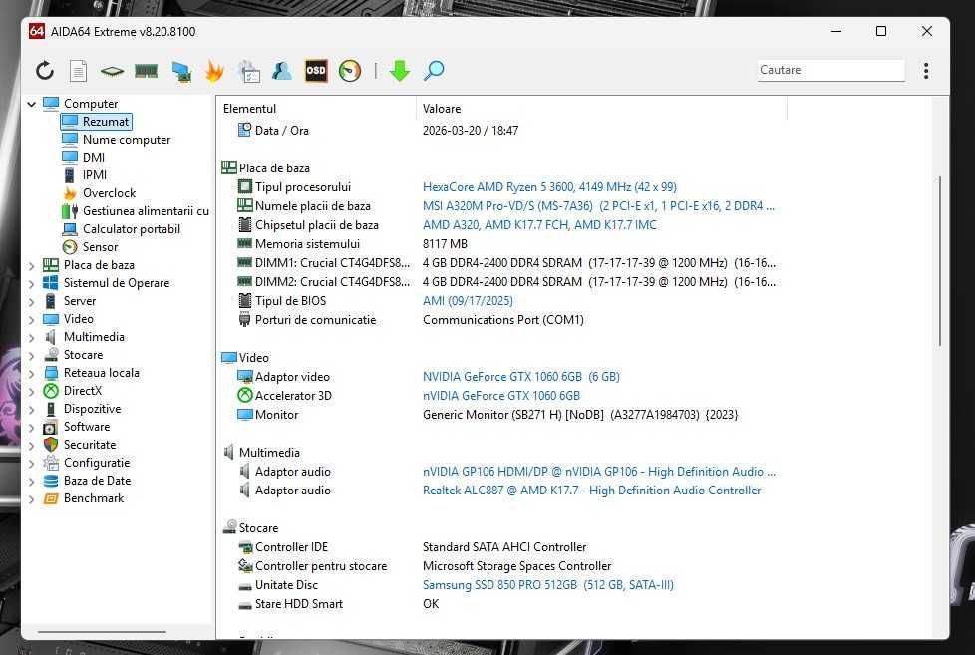This screenshot has height=655, width=975.
Task: Collapse the Computer tree node
Action: click(31, 104)
